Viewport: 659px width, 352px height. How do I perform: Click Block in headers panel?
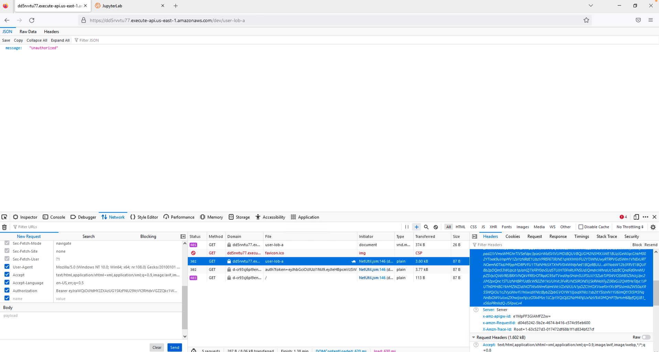(x=637, y=245)
